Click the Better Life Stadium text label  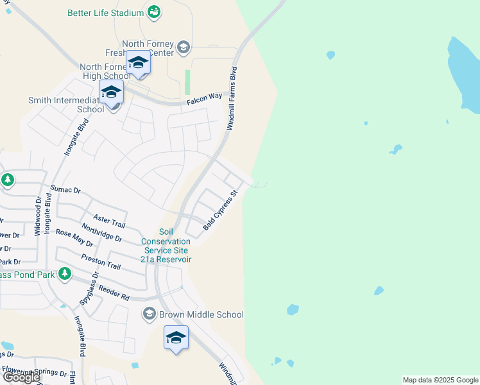(x=106, y=13)
